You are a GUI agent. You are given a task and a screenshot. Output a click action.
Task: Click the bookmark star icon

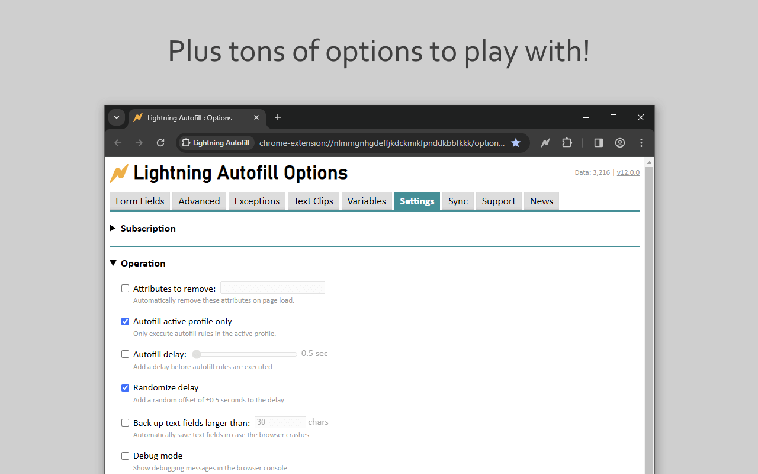tap(516, 143)
